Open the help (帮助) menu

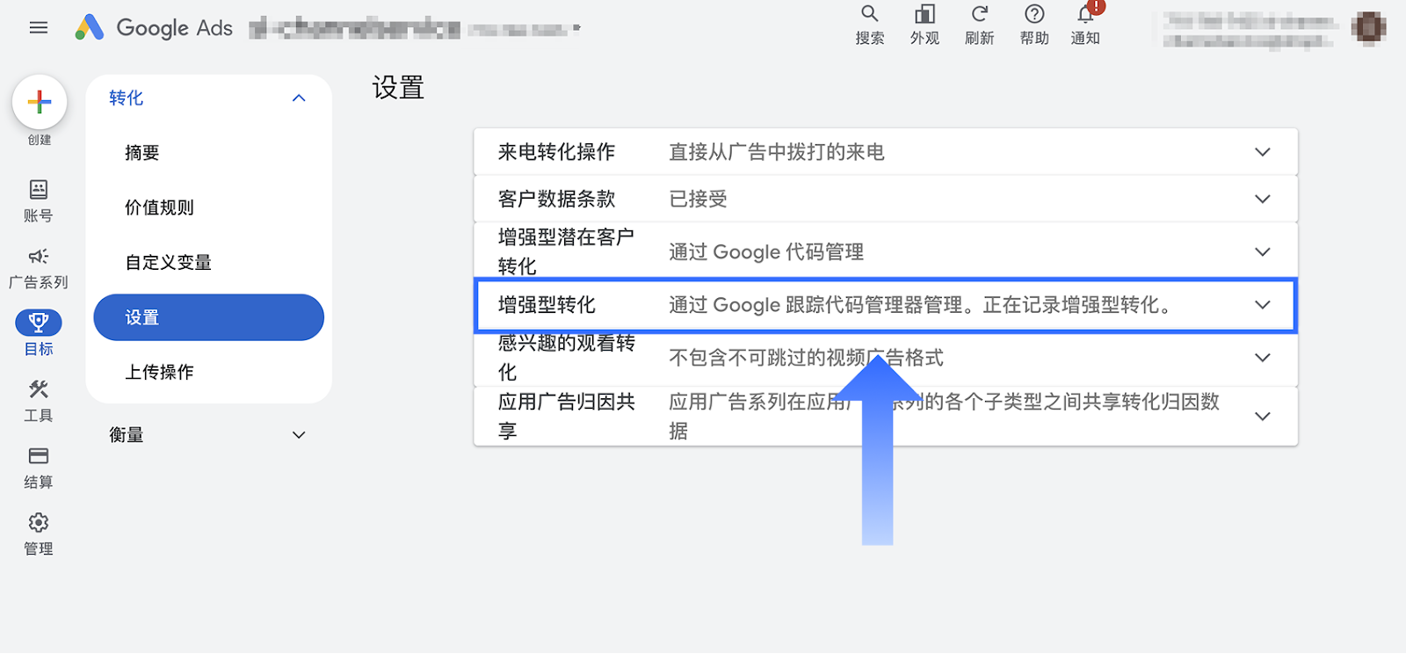[1034, 25]
